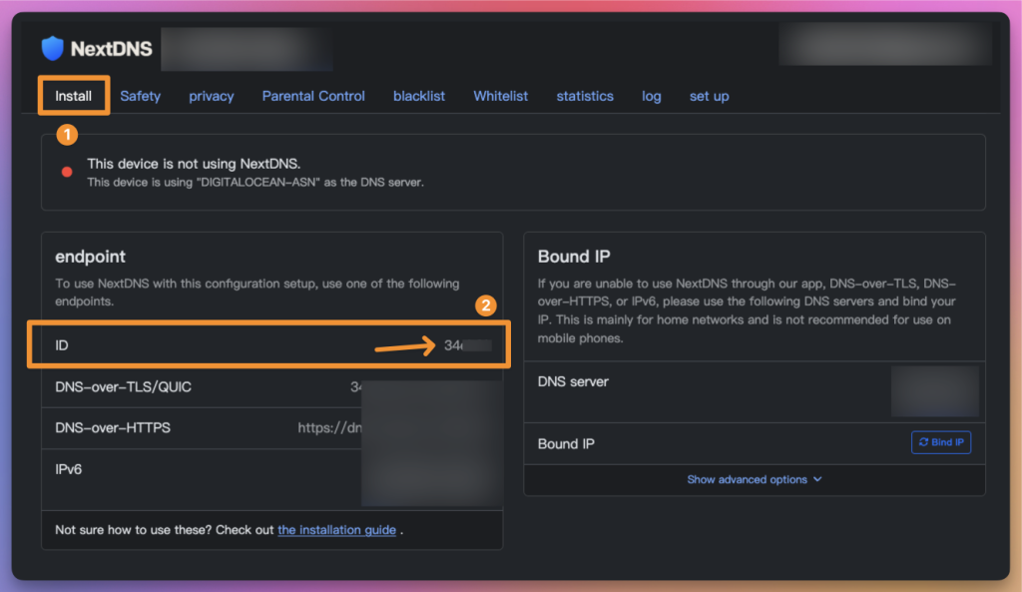
Task: Open the log tab
Action: click(x=651, y=96)
